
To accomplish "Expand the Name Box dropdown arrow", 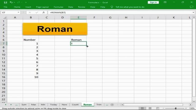I will [18, 13].
